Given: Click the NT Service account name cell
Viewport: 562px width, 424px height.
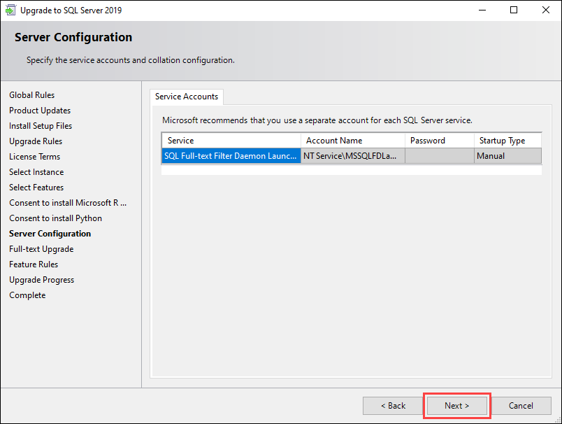Looking at the screenshot, I should point(352,156).
